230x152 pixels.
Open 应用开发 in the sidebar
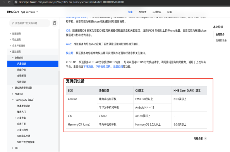point(21,124)
